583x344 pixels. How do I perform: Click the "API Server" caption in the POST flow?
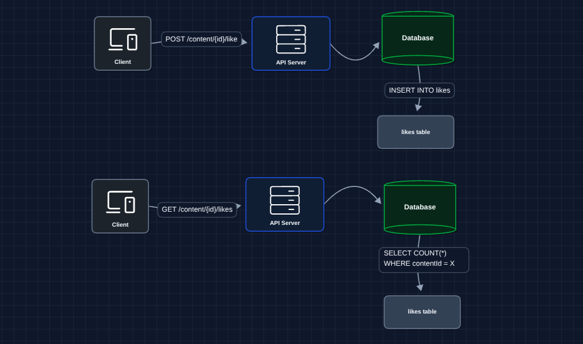(x=291, y=62)
